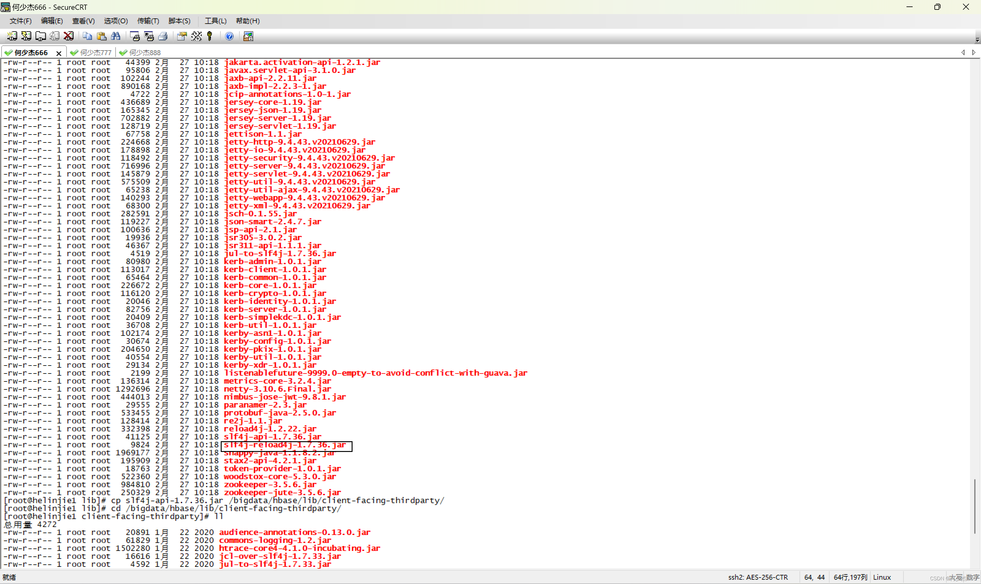Close the 何少杰666 tab with X
The height and width of the screenshot is (584, 981).
[x=59, y=53]
